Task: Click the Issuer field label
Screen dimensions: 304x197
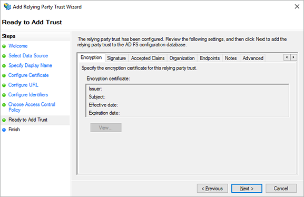Action: [x=95, y=89]
